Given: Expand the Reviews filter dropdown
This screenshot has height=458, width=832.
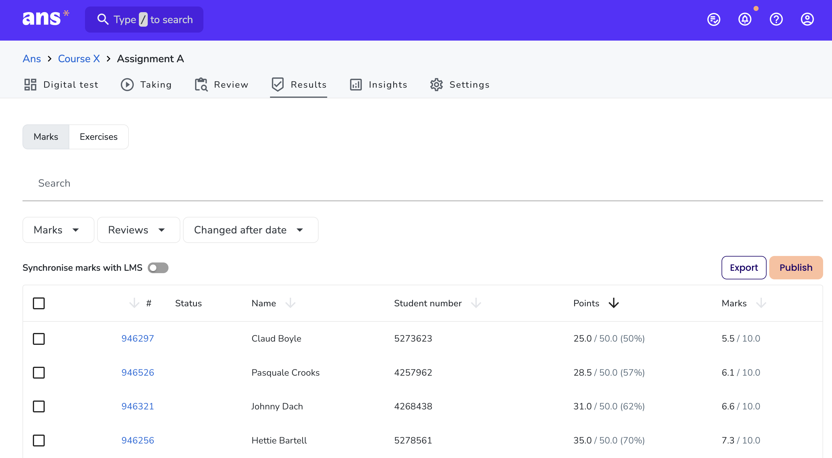Looking at the screenshot, I should 138,230.
